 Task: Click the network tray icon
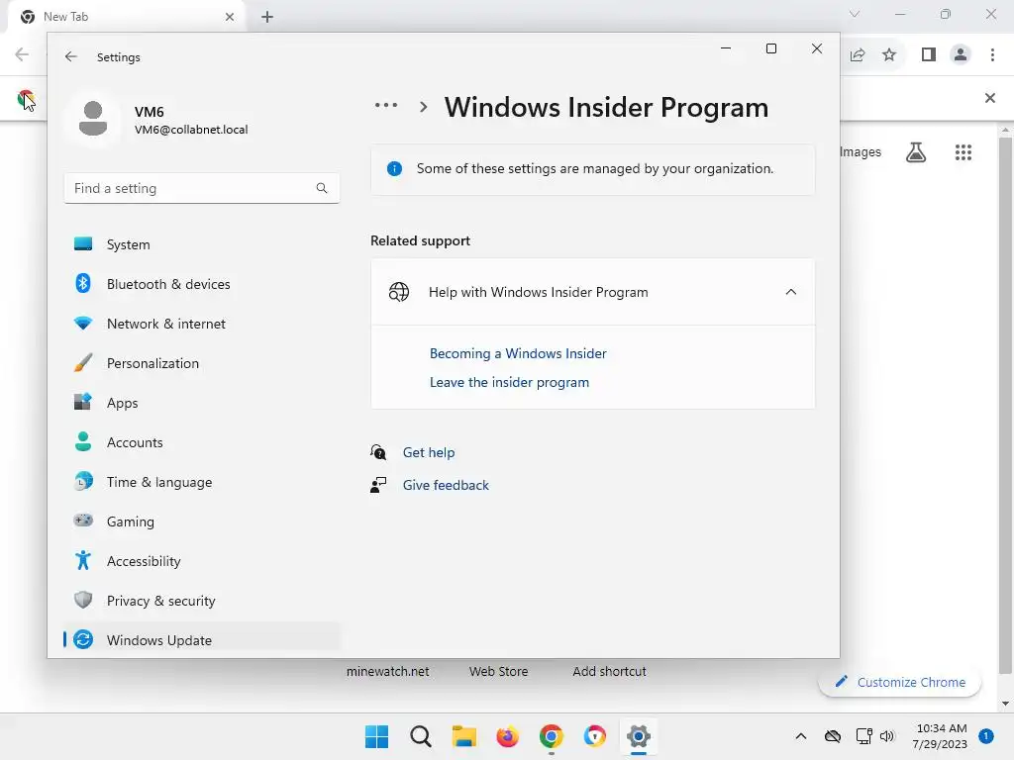click(x=863, y=736)
